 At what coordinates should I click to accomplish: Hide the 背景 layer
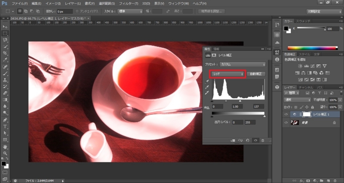[286, 123]
